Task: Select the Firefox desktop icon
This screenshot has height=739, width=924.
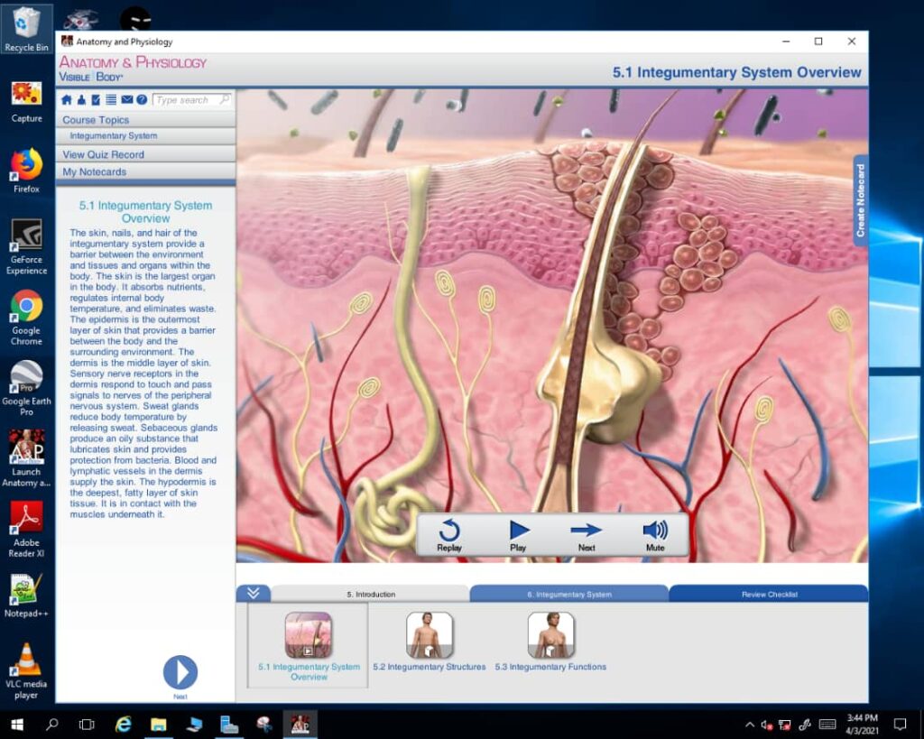Action: click(26, 171)
